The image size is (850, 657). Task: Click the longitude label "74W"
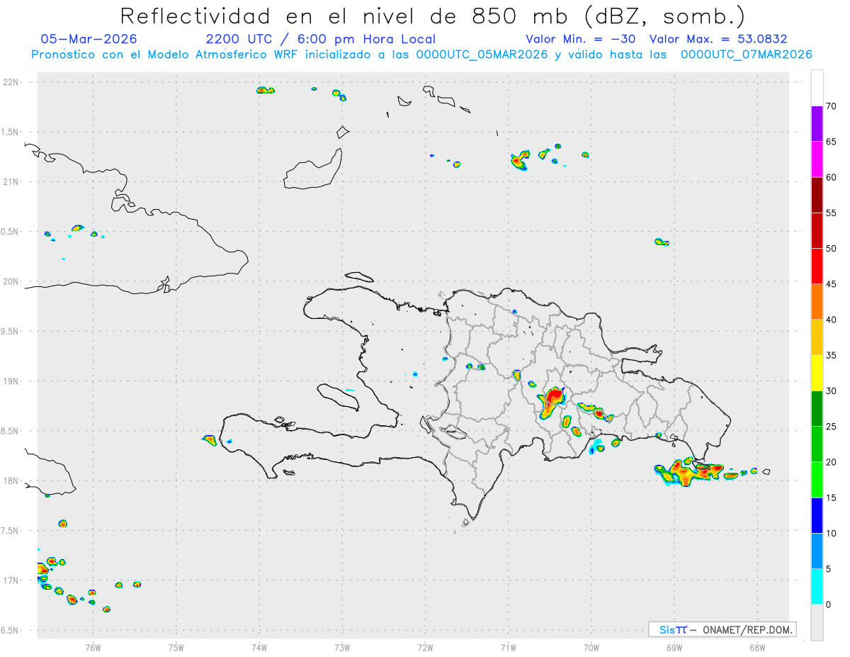coord(259,648)
